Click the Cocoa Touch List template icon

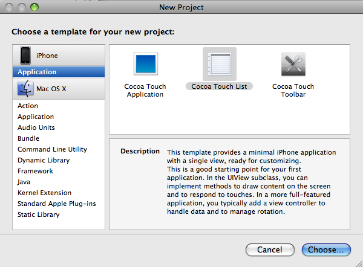pos(220,64)
